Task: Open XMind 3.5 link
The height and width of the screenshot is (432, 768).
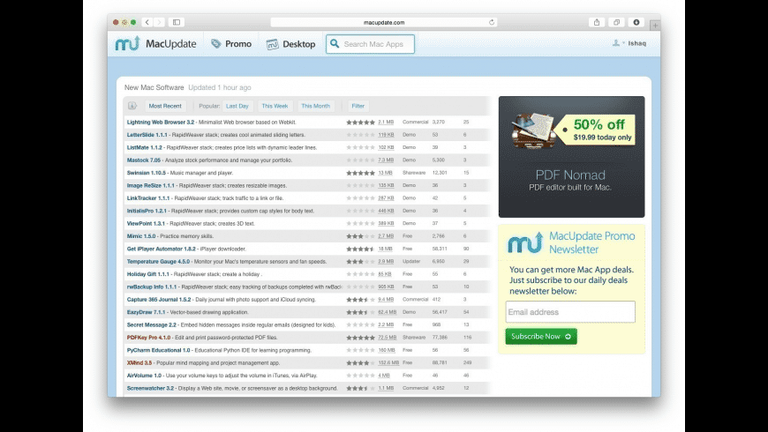Action: (139, 363)
